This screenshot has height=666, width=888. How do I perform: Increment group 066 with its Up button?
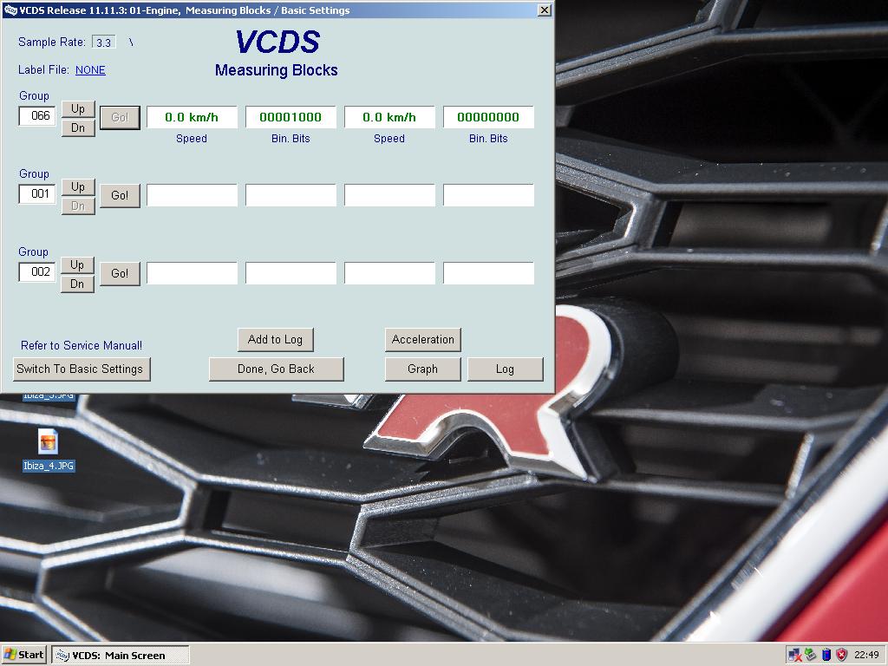tap(78, 108)
